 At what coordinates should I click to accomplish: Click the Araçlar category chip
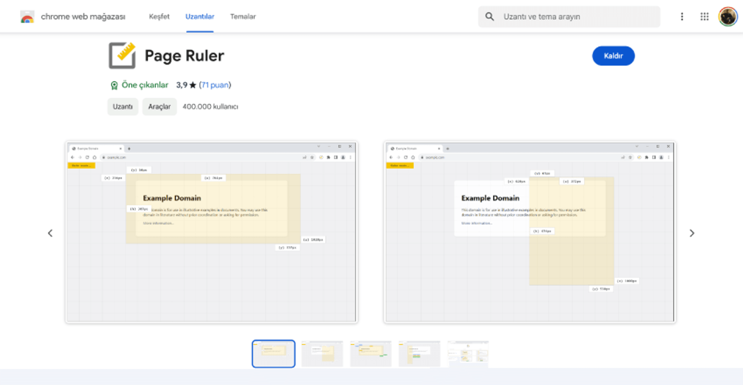pos(159,107)
